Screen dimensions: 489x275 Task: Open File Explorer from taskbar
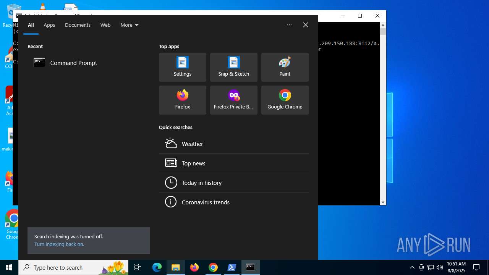pos(176,267)
